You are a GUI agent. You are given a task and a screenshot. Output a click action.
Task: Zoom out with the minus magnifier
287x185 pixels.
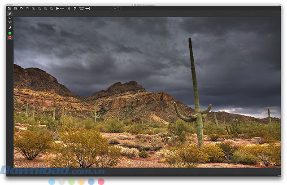tap(39, 8)
